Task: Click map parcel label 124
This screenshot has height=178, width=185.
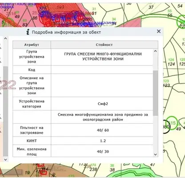Action: tap(171, 64)
